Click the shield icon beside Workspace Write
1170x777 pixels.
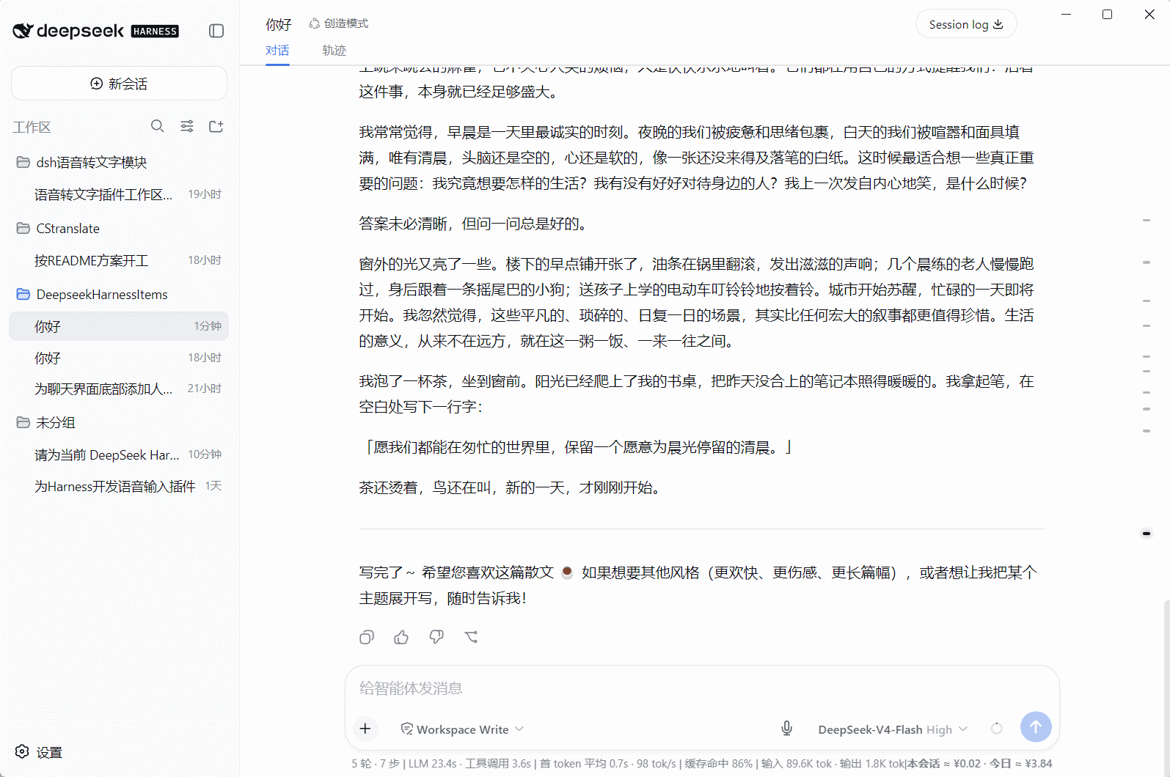click(406, 729)
